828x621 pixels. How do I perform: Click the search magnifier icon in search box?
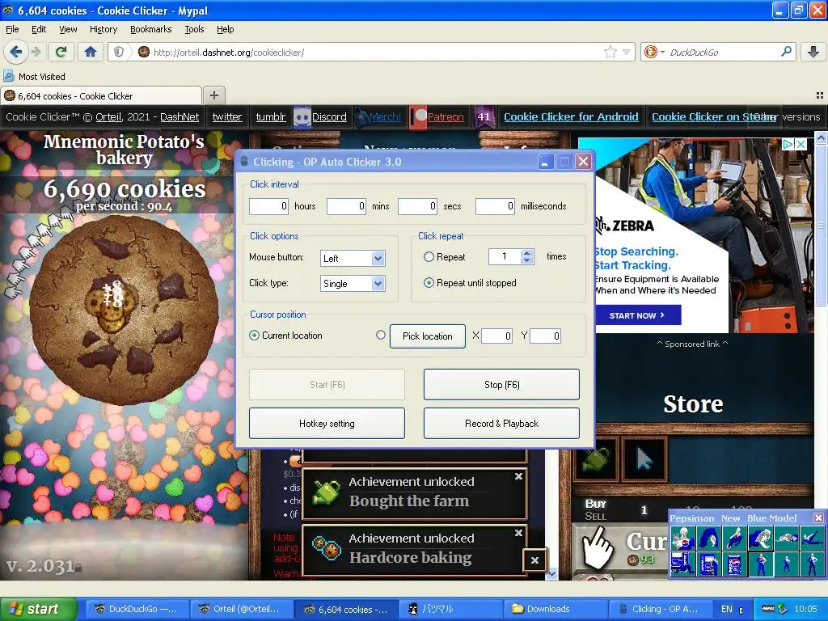point(786,52)
